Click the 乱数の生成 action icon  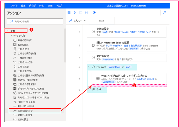click(15, 45)
